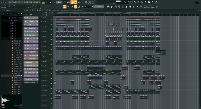
Task: Select the Snare WET sample
Action: (x=17, y=76)
